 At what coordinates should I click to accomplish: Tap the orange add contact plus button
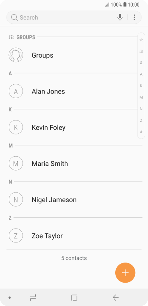coord(125,273)
